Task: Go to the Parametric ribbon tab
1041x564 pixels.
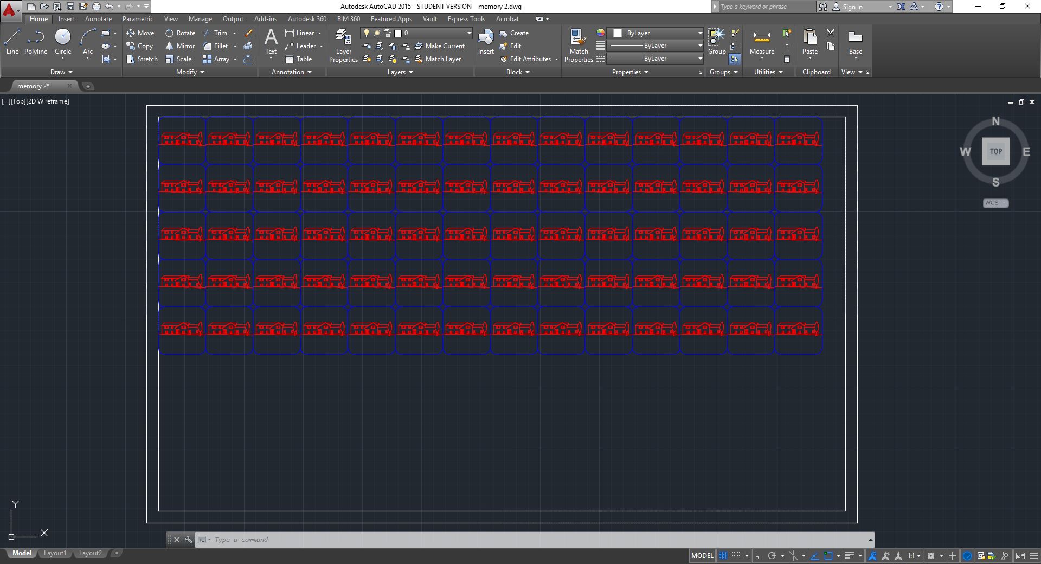Action: pos(138,19)
